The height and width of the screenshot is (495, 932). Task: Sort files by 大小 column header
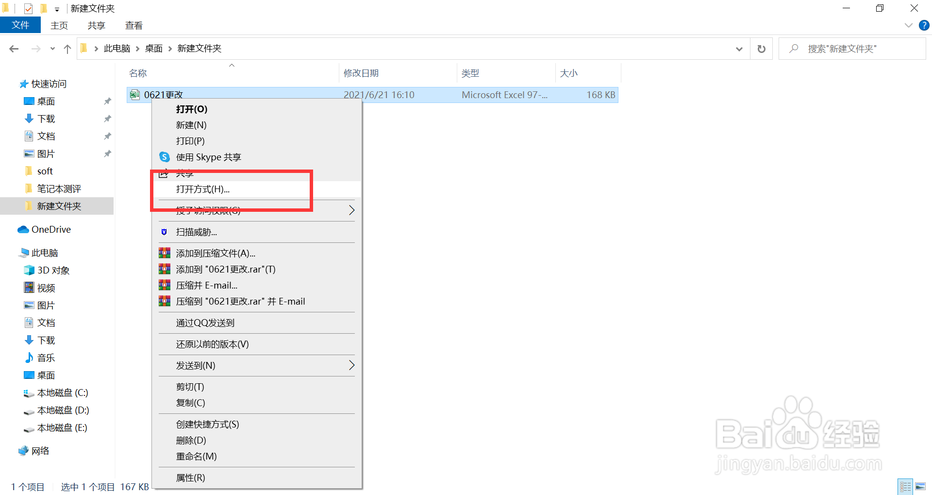569,73
